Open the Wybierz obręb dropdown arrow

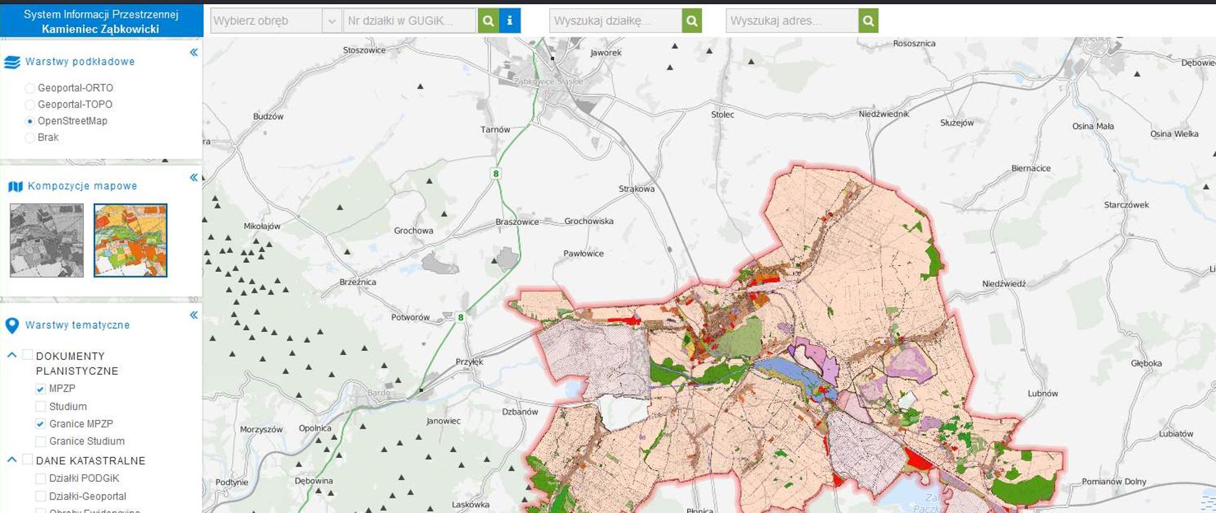click(332, 21)
